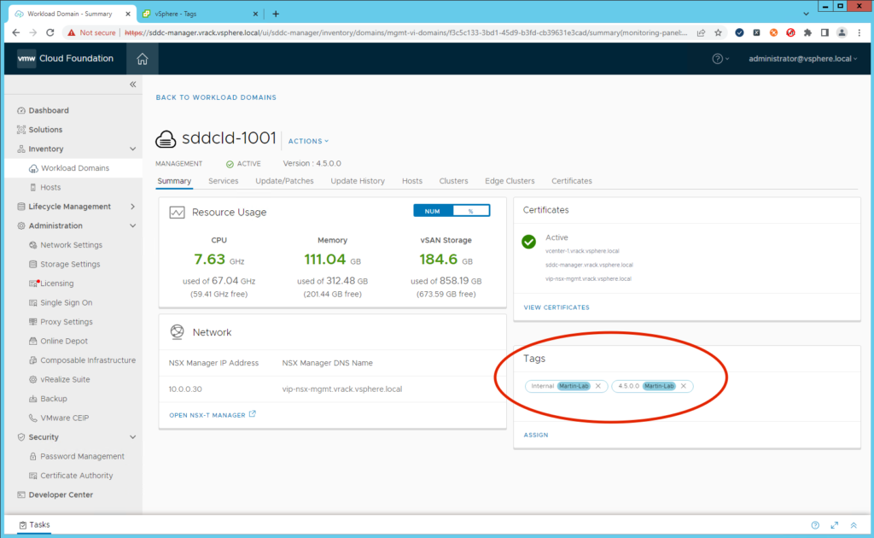Collapse the Security section
The image size is (874, 538).
tap(132, 437)
